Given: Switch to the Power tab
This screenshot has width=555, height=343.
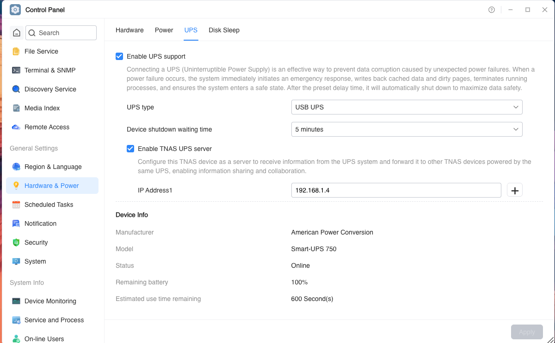Looking at the screenshot, I should coord(164,30).
